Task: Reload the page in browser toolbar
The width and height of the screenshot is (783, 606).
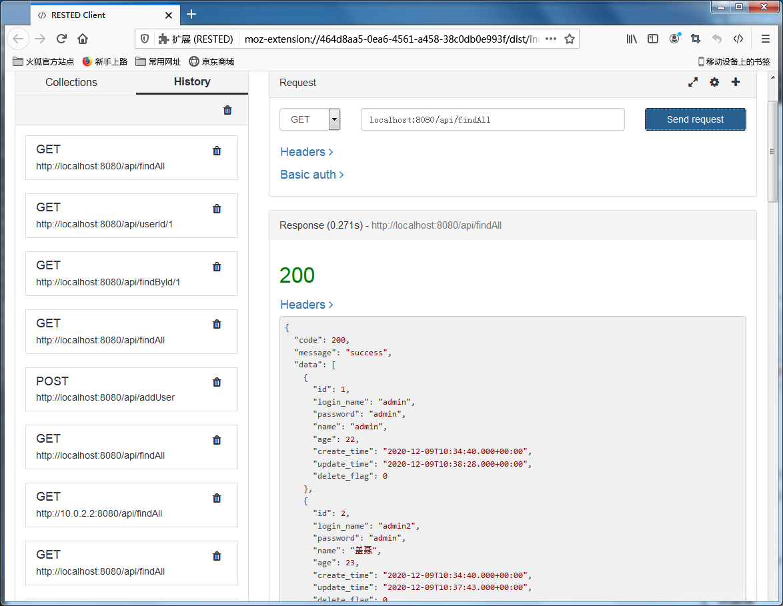Action: (61, 39)
